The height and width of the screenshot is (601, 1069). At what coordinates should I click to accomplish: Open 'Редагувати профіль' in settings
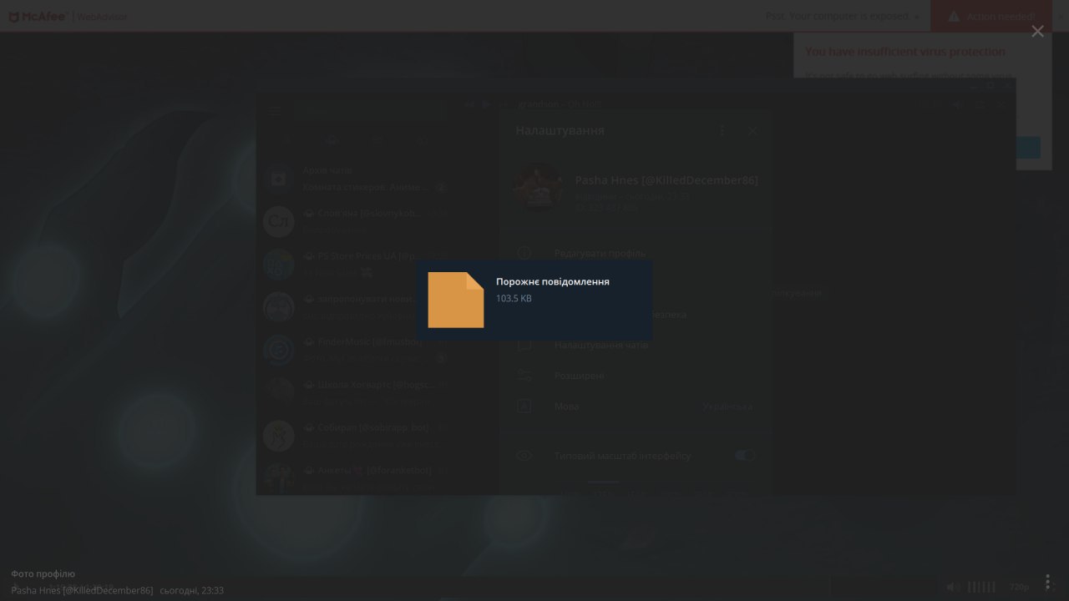636,253
